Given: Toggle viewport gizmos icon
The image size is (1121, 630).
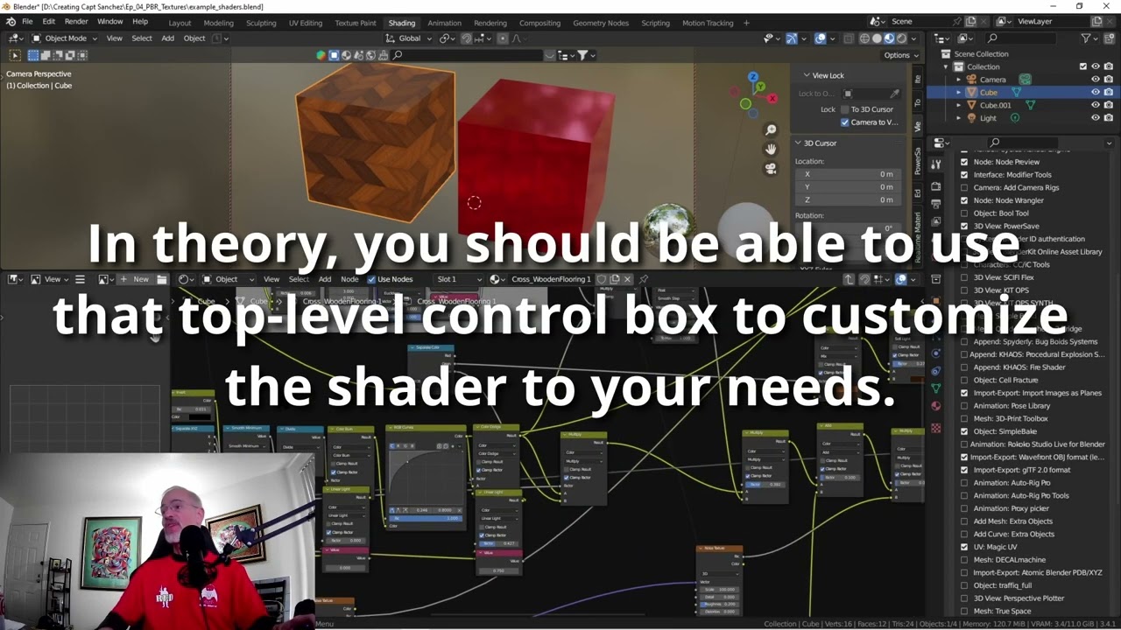Looking at the screenshot, I should point(792,38).
